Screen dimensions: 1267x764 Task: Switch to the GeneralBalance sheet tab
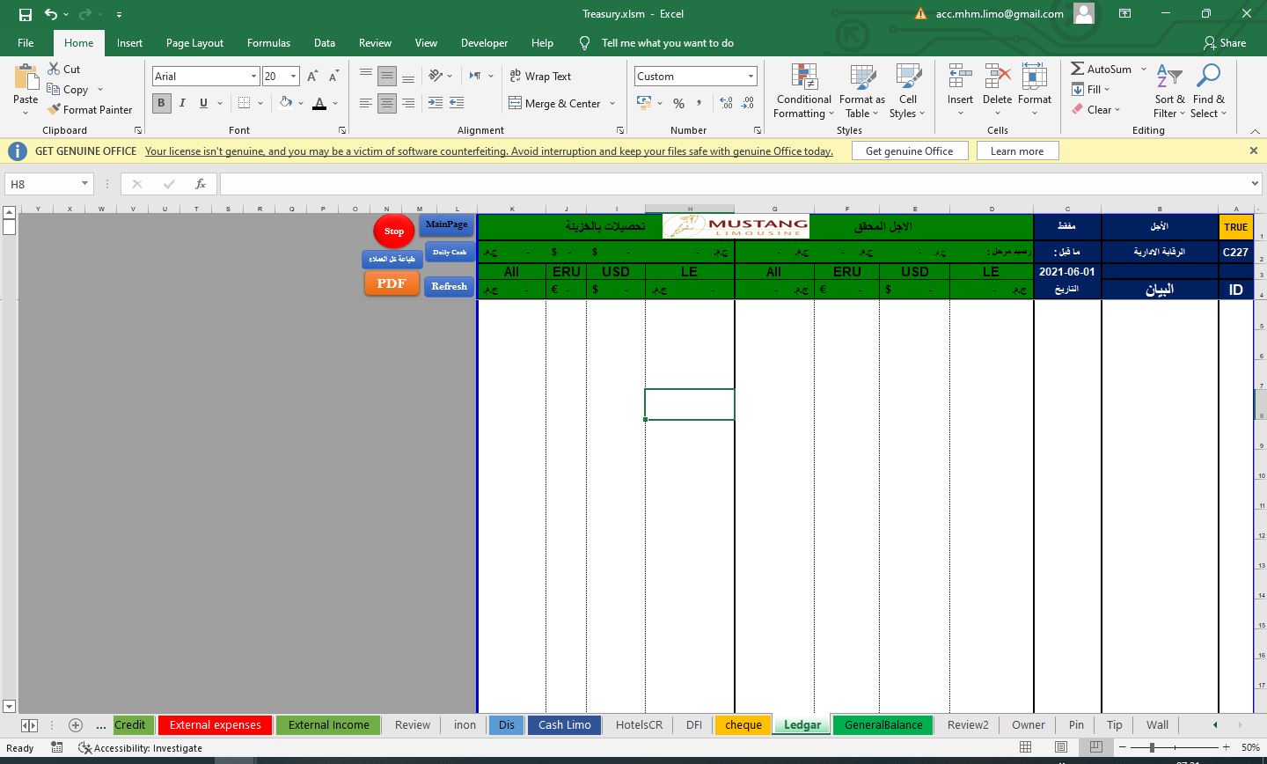click(x=883, y=725)
